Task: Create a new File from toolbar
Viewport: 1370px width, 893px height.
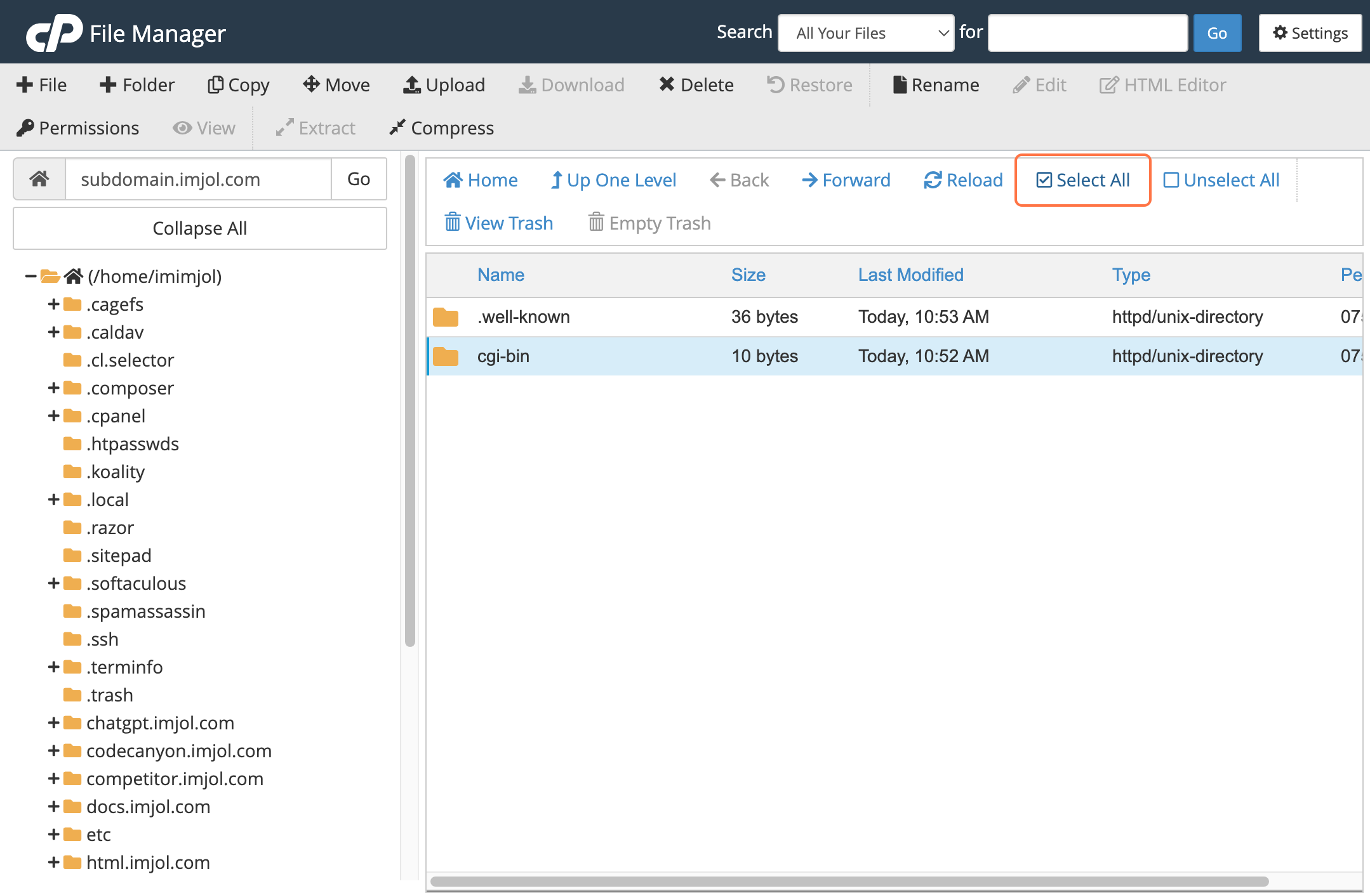Action: click(41, 85)
